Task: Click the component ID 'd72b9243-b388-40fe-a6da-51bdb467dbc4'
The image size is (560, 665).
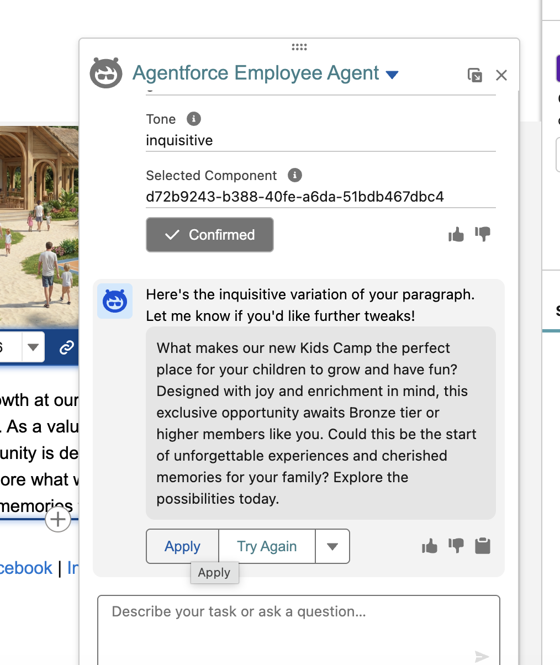Action: [x=295, y=197]
